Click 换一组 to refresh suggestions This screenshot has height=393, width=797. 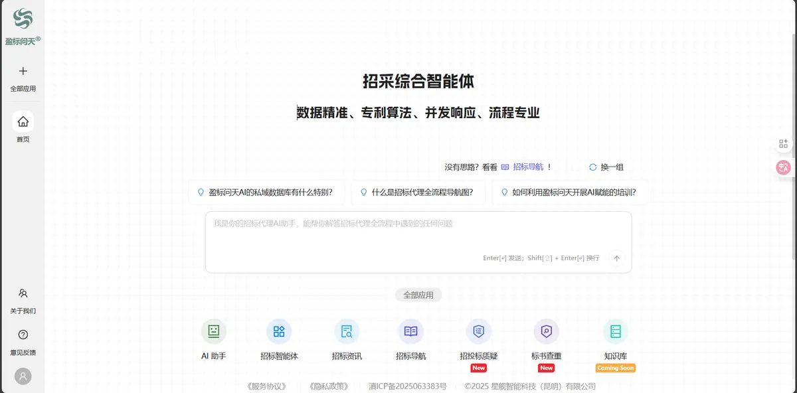pos(606,167)
